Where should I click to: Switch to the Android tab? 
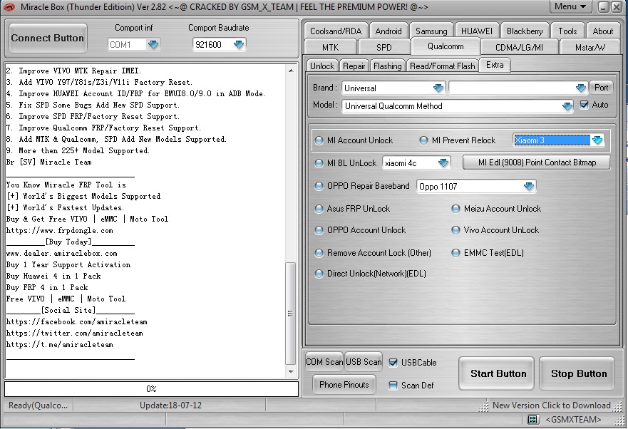coord(388,31)
